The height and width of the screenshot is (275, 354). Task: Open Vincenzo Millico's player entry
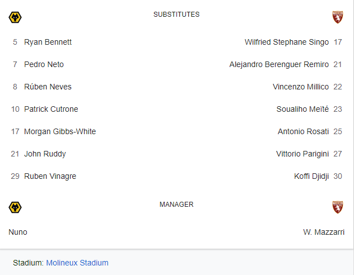point(300,87)
